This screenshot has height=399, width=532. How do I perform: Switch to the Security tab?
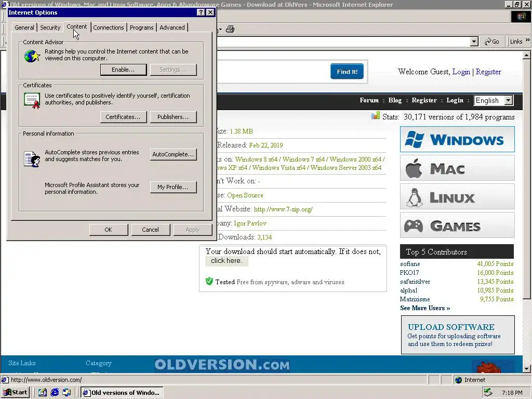(50, 28)
